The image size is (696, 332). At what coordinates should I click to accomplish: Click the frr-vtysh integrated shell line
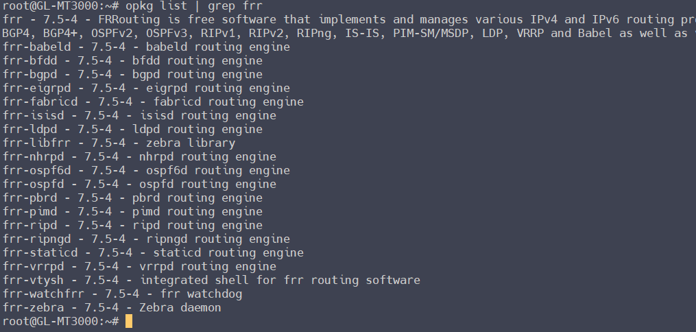(x=211, y=281)
